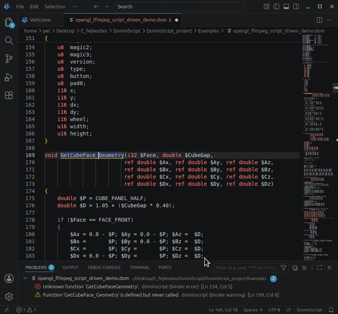
Task: Change the LF end of line sequence
Action: (x=289, y=310)
